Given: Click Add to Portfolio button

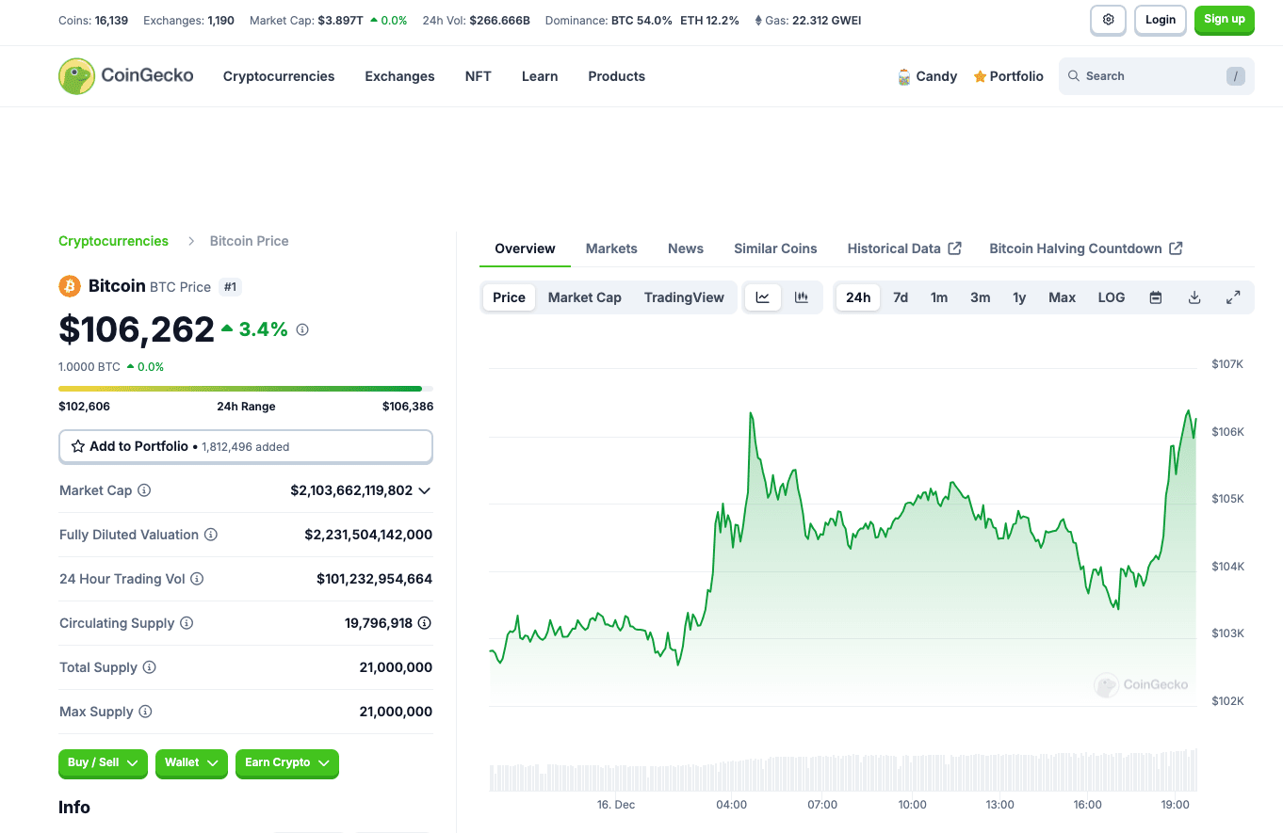Looking at the screenshot, I should click(246, 446).
